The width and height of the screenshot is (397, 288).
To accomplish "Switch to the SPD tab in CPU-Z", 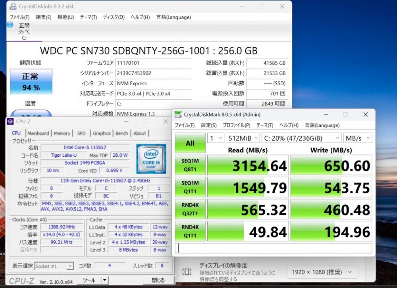I will 81,133.
